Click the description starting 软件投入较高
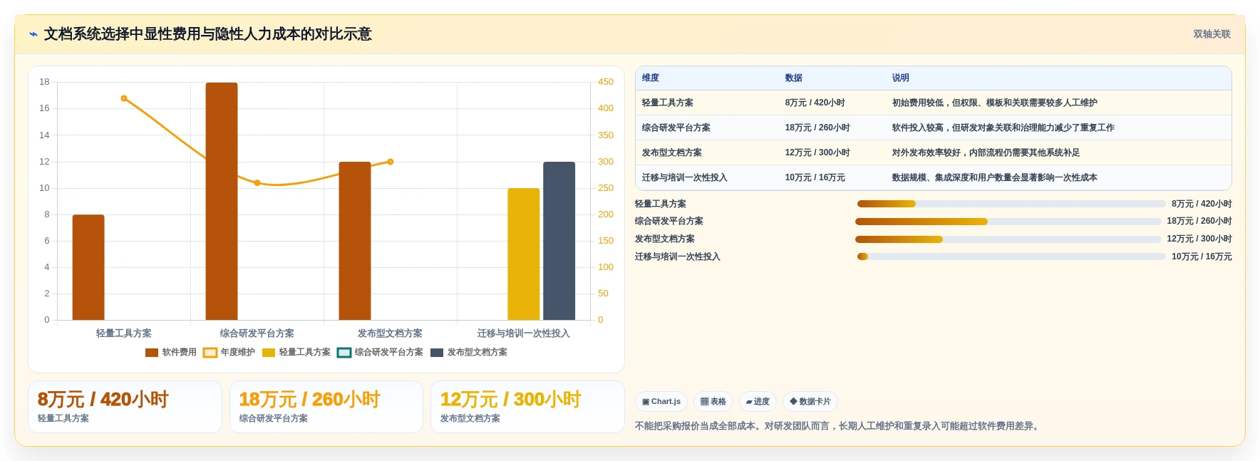The width and height of the screenshot is (1260, 461). click(x=1003, y=128)
